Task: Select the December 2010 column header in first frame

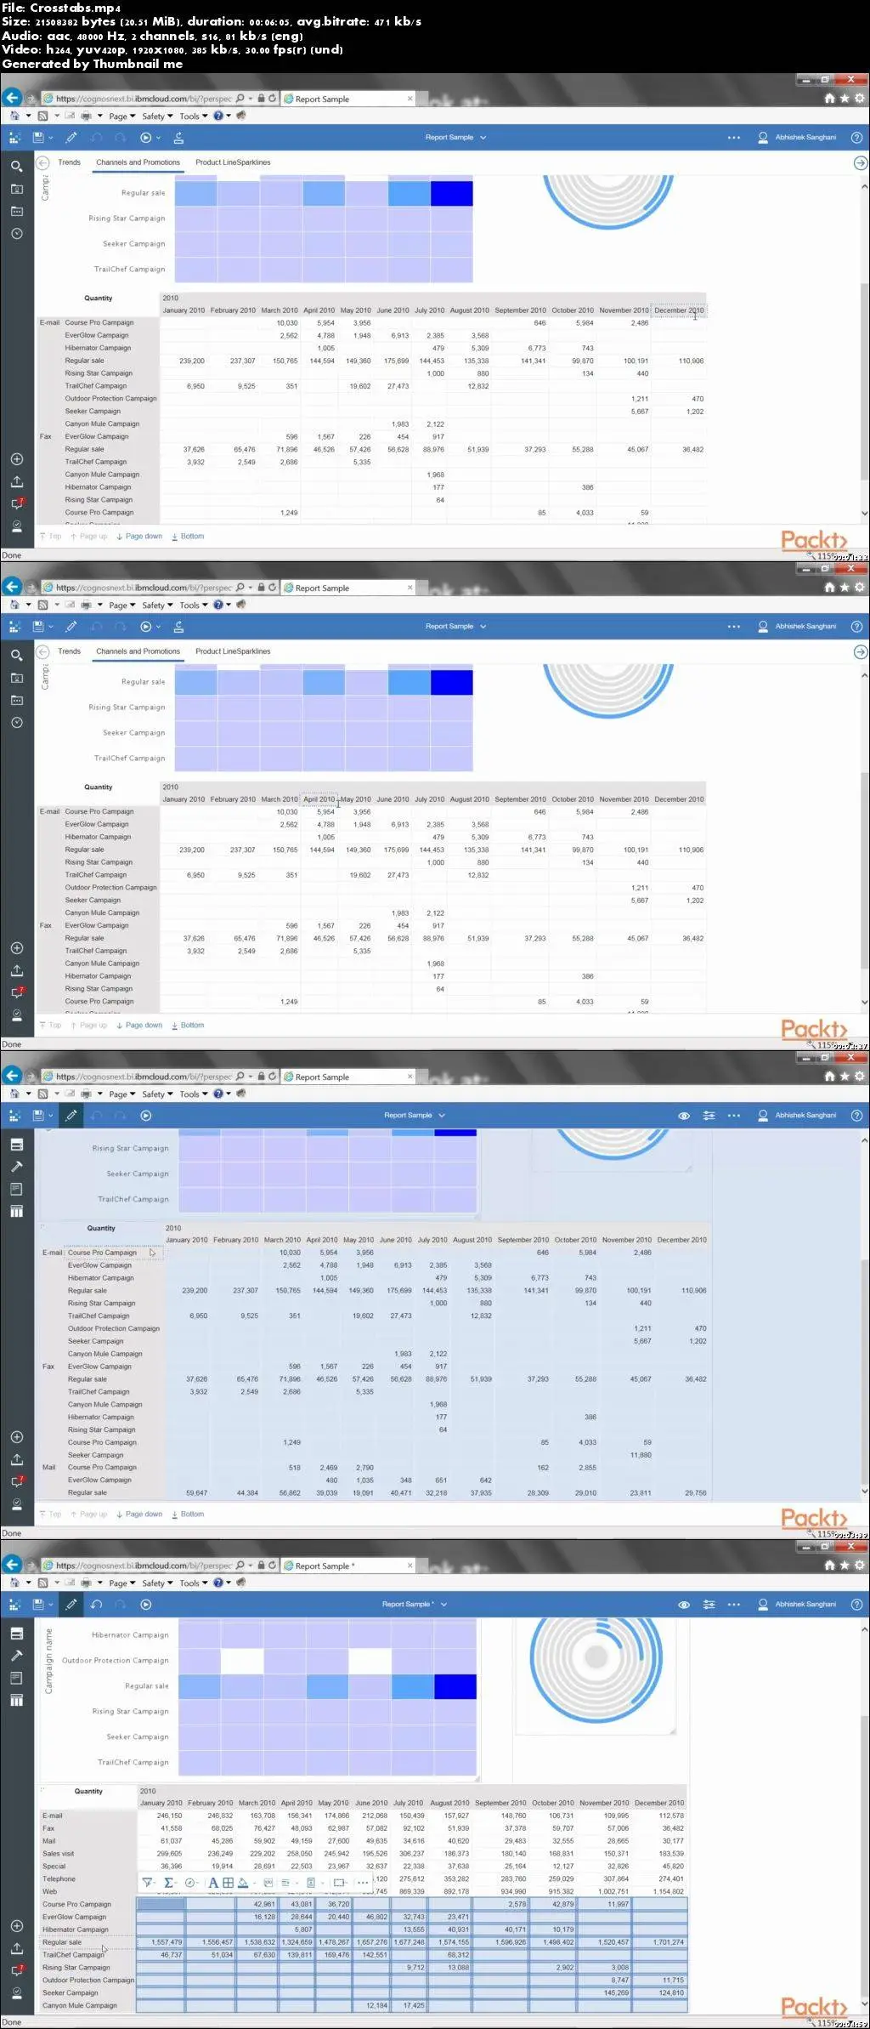Action: click(x=679, y=310)
